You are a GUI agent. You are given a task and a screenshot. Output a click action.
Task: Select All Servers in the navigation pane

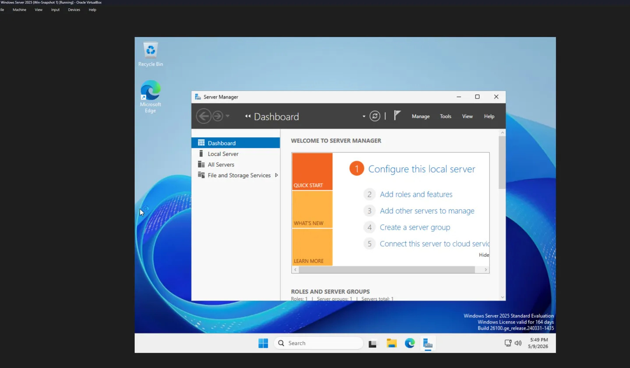click(236, 165)
